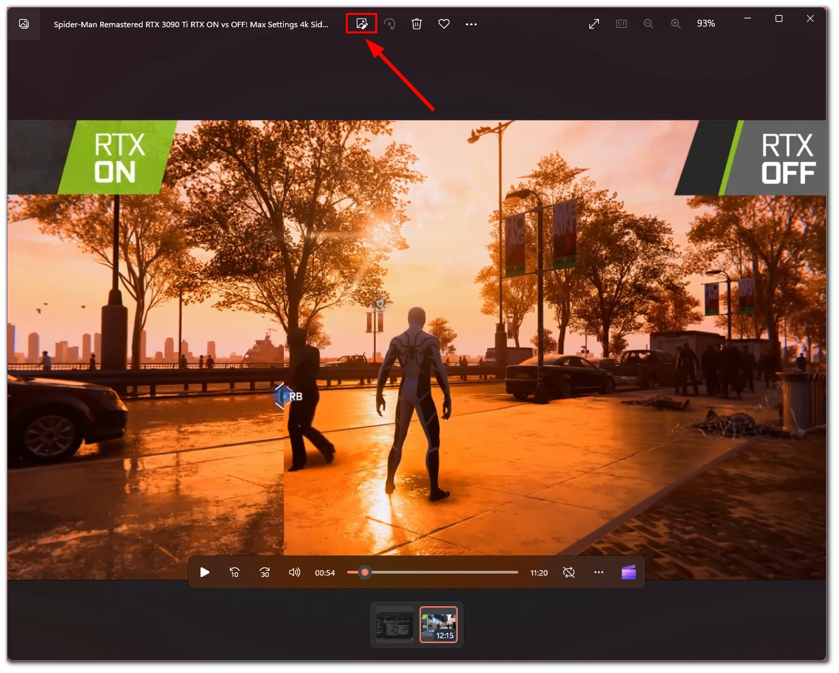Open more playback options menu
Screen dimensions: 839x673
click(599, 572)
